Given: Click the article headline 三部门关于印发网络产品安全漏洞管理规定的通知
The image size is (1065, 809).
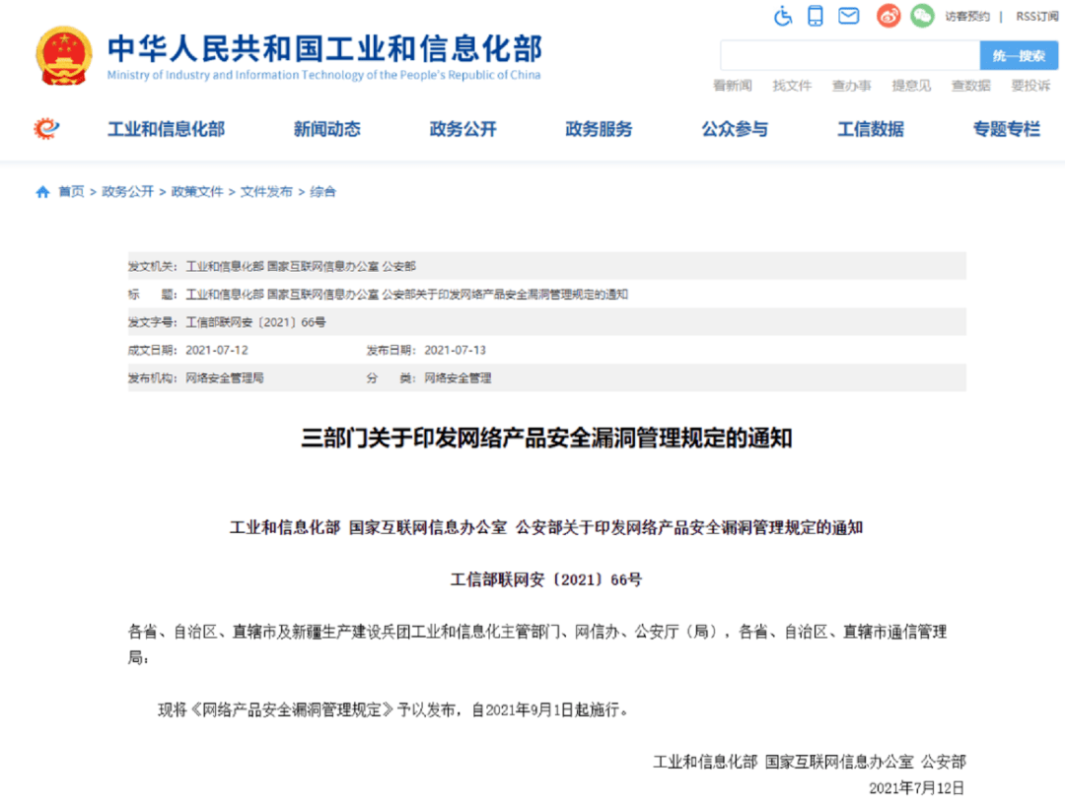Looking at the screenshot, I should pyautogui.click(x=546, y=438).
